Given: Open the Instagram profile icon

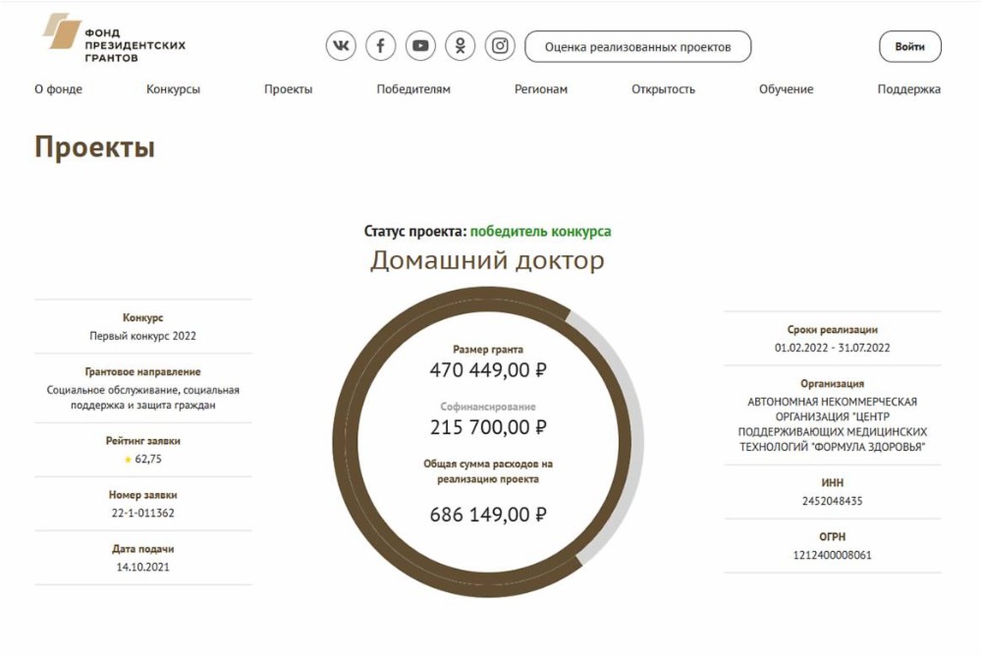Looking at the screenshot, I should coord(500,46).
